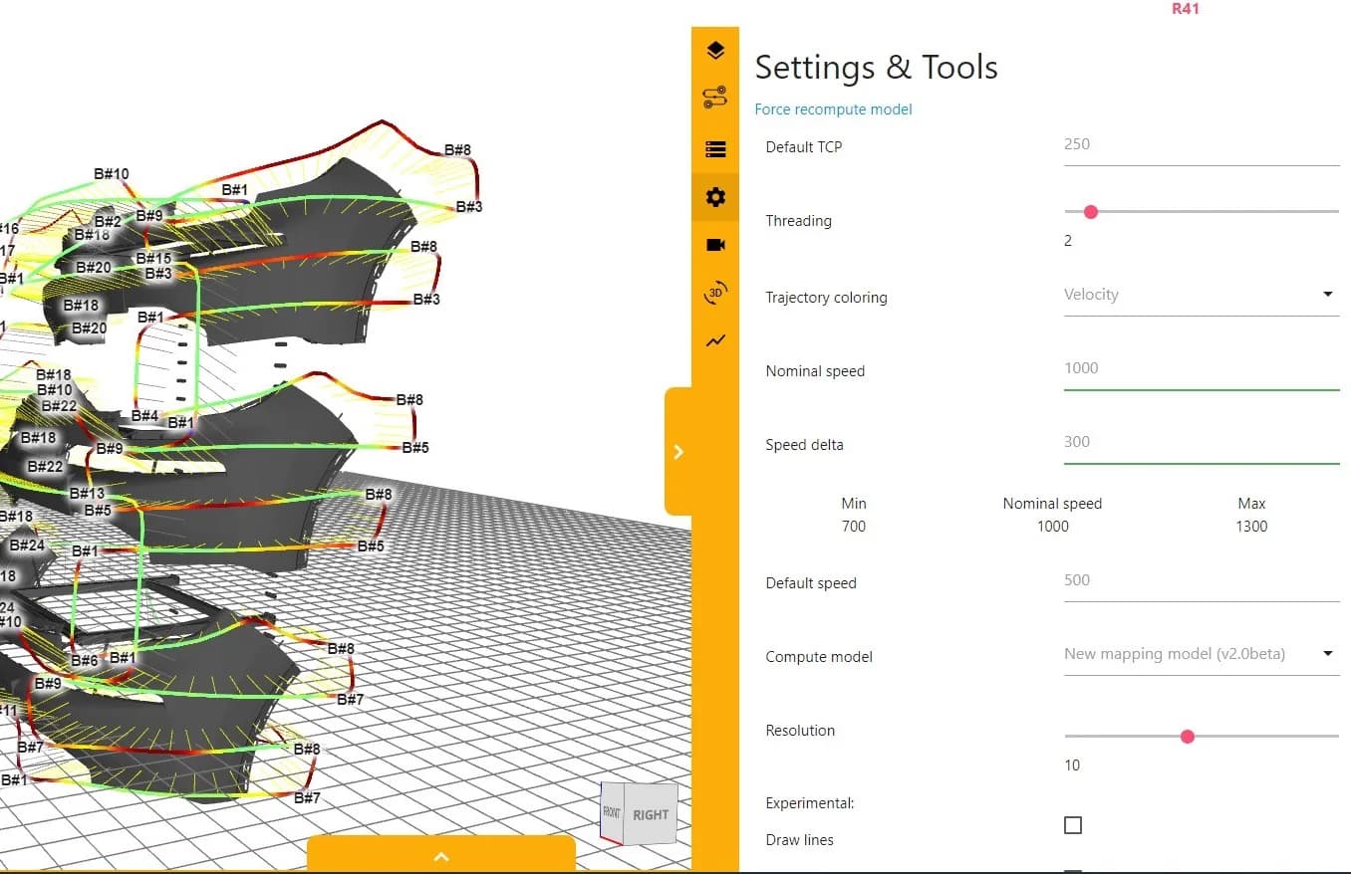Image resolution: width=1351 pixels, height=874 pixels.
Task: Open the line chart icon in sidebar
Action: [715, 340]
